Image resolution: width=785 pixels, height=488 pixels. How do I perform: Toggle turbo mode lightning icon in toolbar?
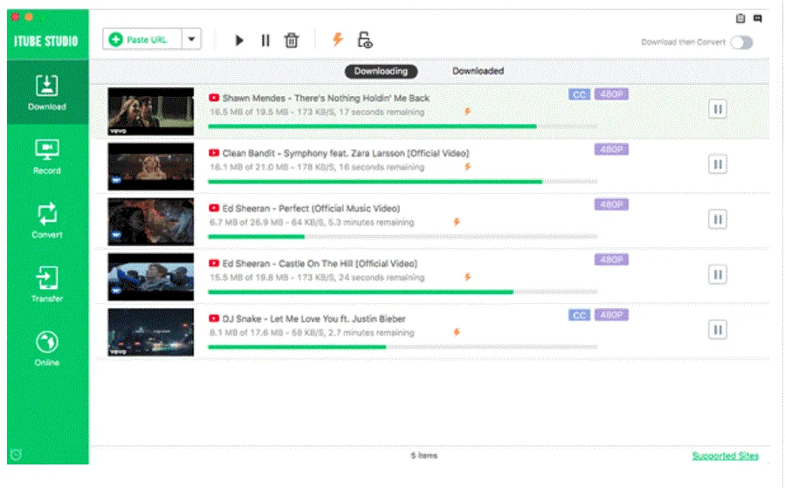[338, 39]
